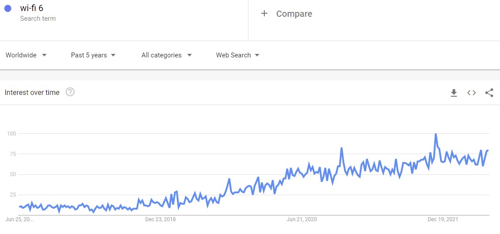Click the Dec 19, 2021 axis label
The width and height of the screenshot is (500, 234).
coord(443,219)
